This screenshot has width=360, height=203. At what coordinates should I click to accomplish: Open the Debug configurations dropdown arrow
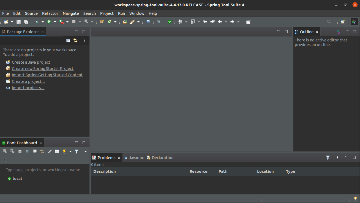(x=43, y=22)
